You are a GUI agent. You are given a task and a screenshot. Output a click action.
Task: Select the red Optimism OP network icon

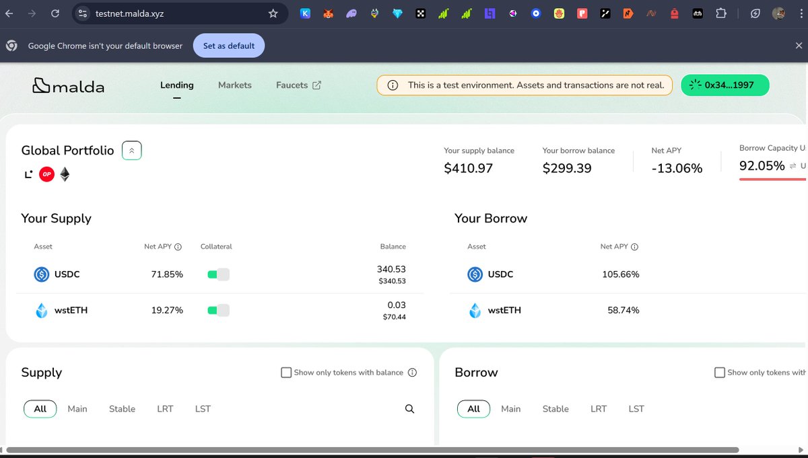(46, 175)
